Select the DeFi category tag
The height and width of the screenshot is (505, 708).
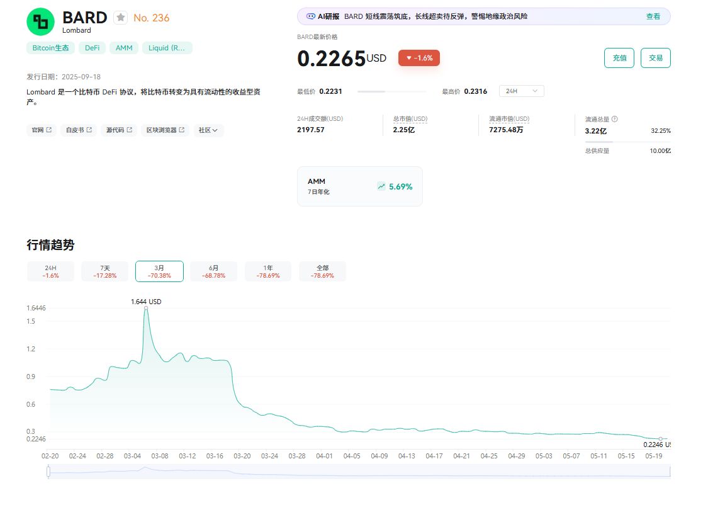92,48
